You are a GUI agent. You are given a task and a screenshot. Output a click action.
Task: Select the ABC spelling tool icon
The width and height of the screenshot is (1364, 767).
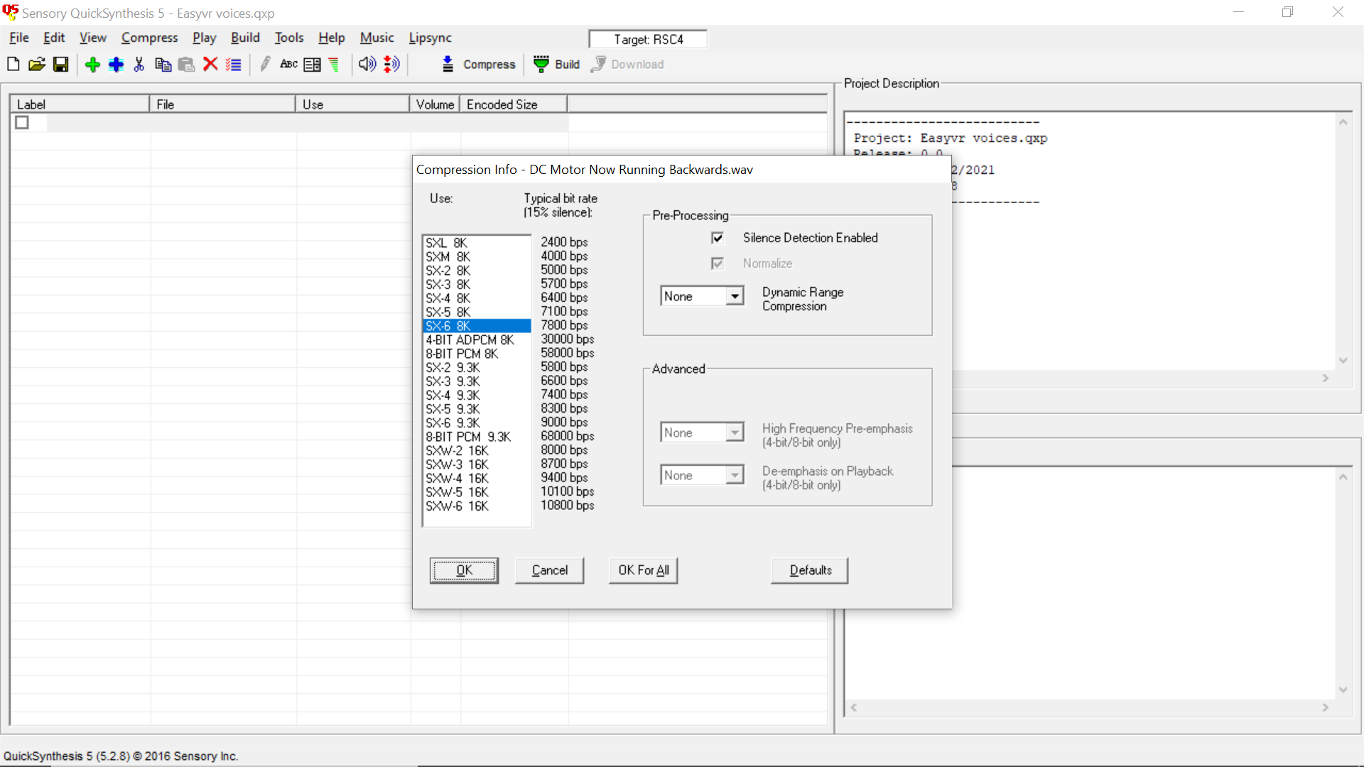pyautogui.click(x=288, y=64)
